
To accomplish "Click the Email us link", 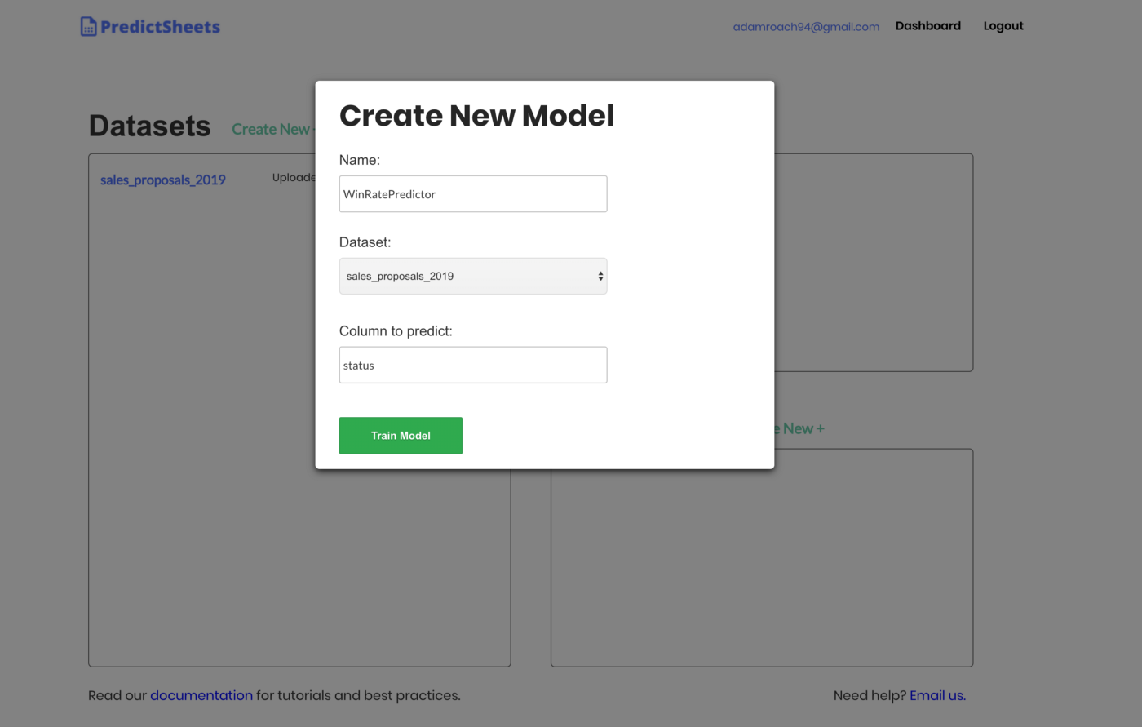I will [x=938, y=695].
